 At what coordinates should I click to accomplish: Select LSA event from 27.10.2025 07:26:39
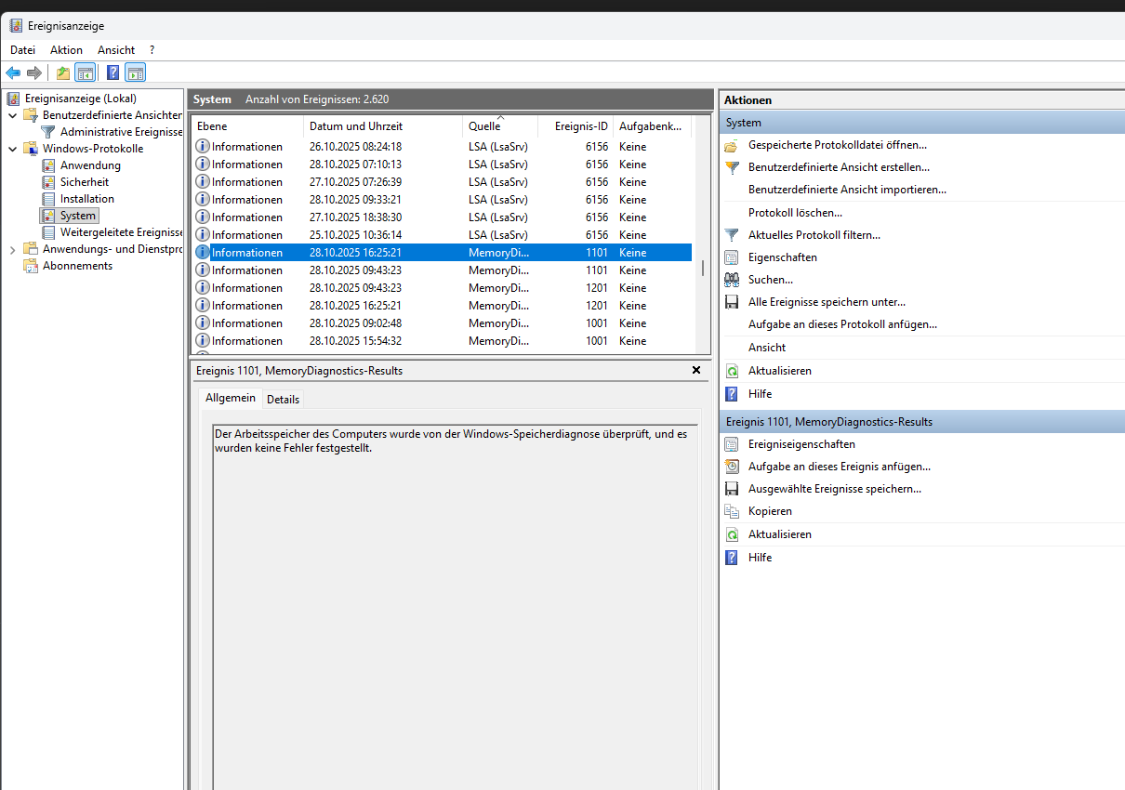pos(443,182)
